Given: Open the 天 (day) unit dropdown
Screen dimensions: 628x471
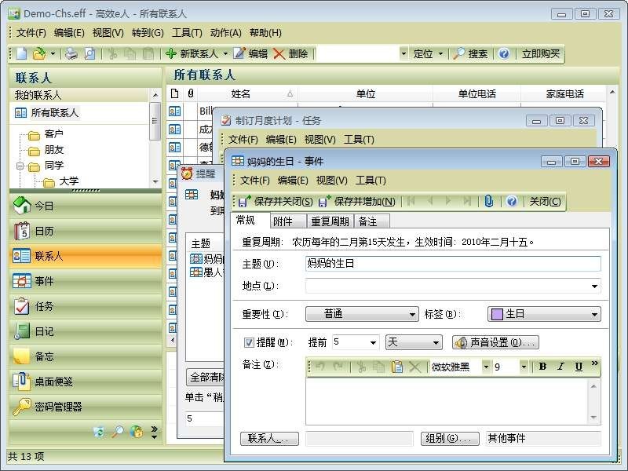Looking at the screenshot, I should point(414,342).
